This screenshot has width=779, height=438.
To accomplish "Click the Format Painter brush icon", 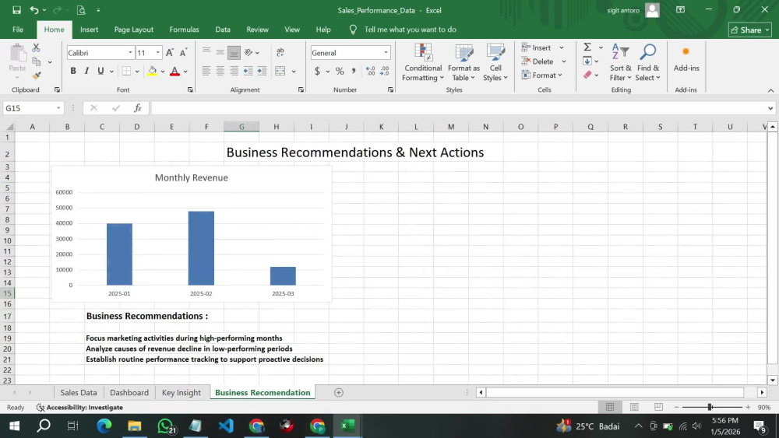I will [37, 75].
